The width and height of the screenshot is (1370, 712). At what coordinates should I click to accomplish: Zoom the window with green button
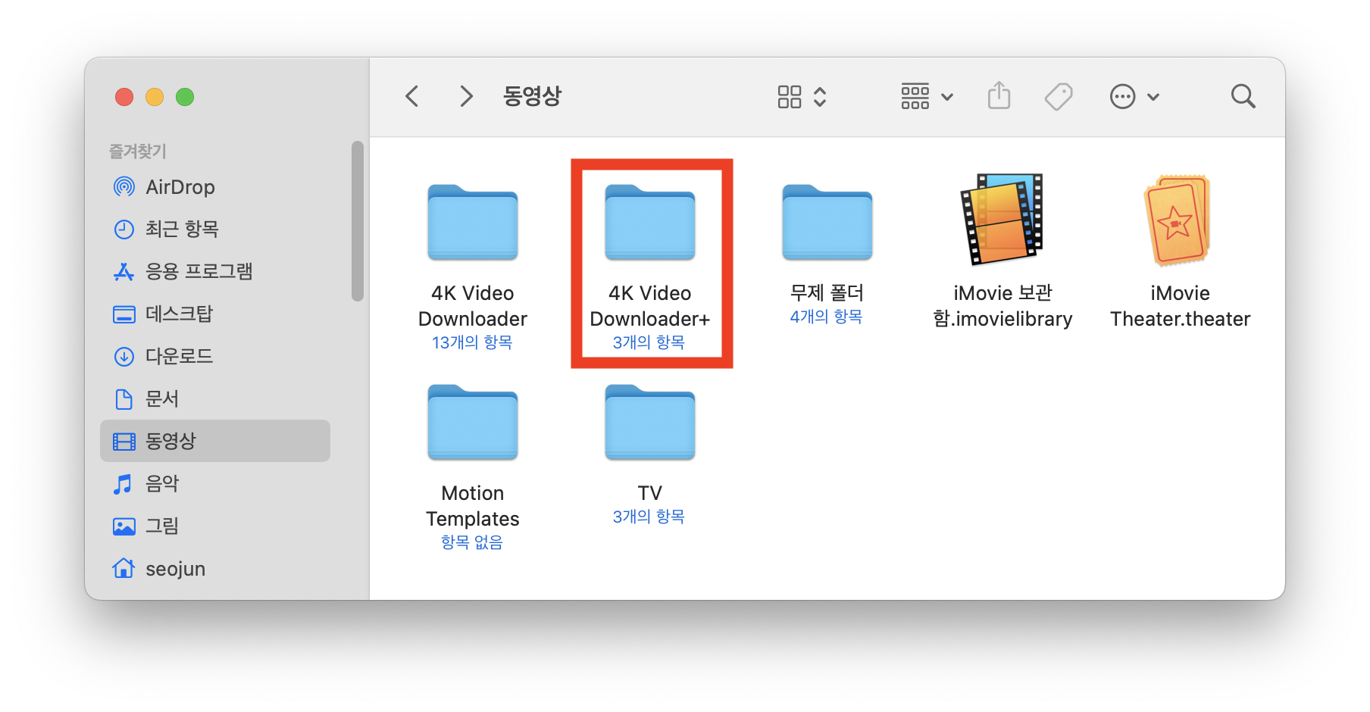pyautogui.click(x=185, y=97)
